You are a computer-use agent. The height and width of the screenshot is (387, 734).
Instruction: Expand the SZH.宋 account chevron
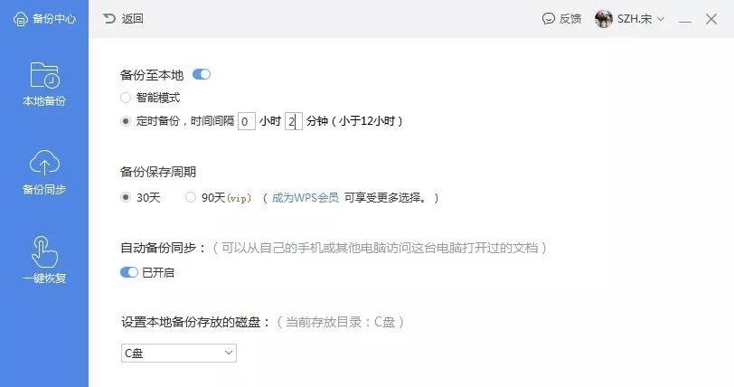(x=661, y=19)
